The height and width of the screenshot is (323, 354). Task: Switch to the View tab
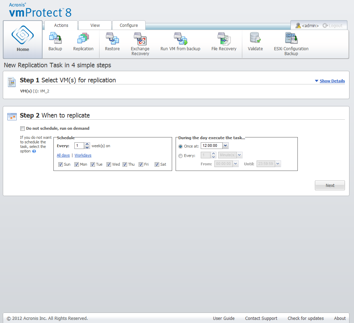95,25
